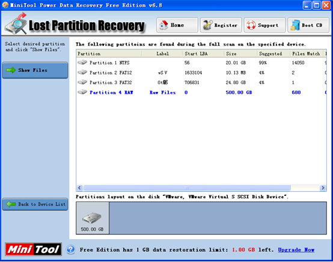This screenshot has height=262, width=333.
Task: Click the Raw Files label cell
Action: pyautogui.click(x=162, y=93)
